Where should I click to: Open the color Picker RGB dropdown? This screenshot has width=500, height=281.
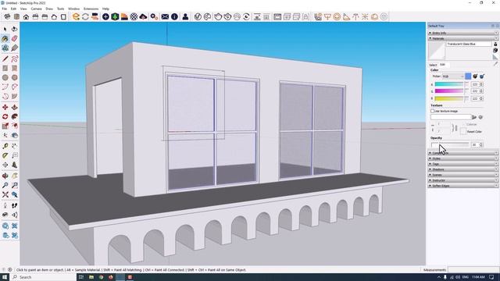click(453, 76)
